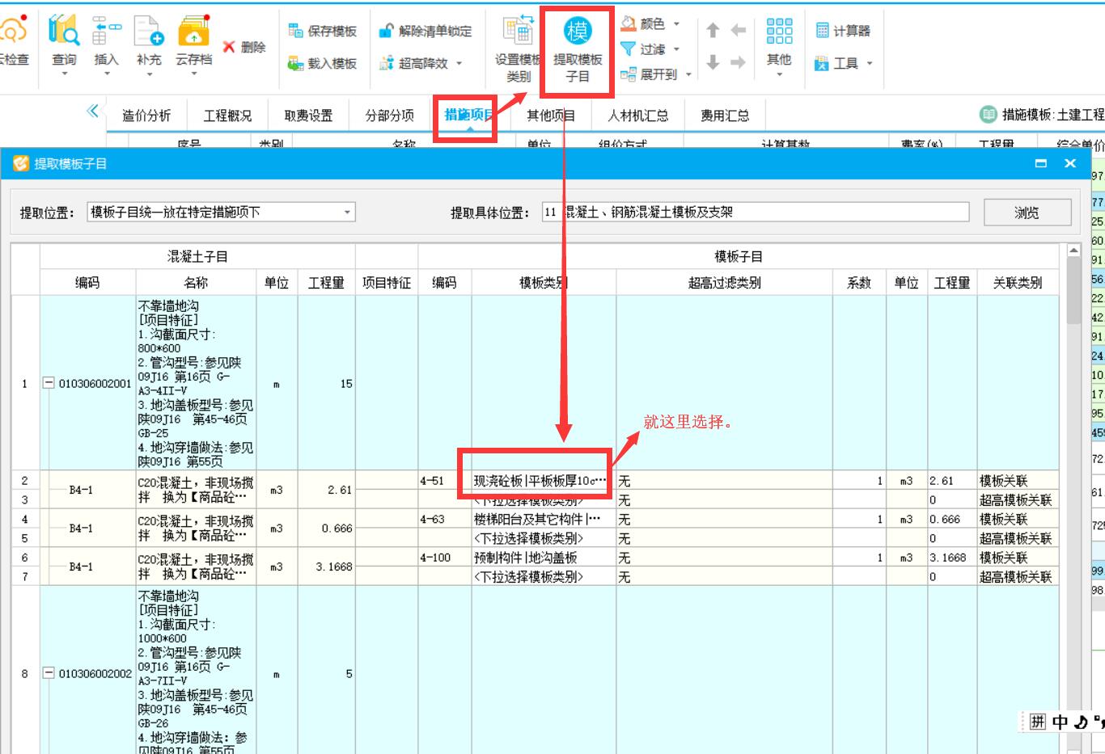Click the 提取具体位置 input field
Screen dimensions: 1105x754
(x=756, y=213)
